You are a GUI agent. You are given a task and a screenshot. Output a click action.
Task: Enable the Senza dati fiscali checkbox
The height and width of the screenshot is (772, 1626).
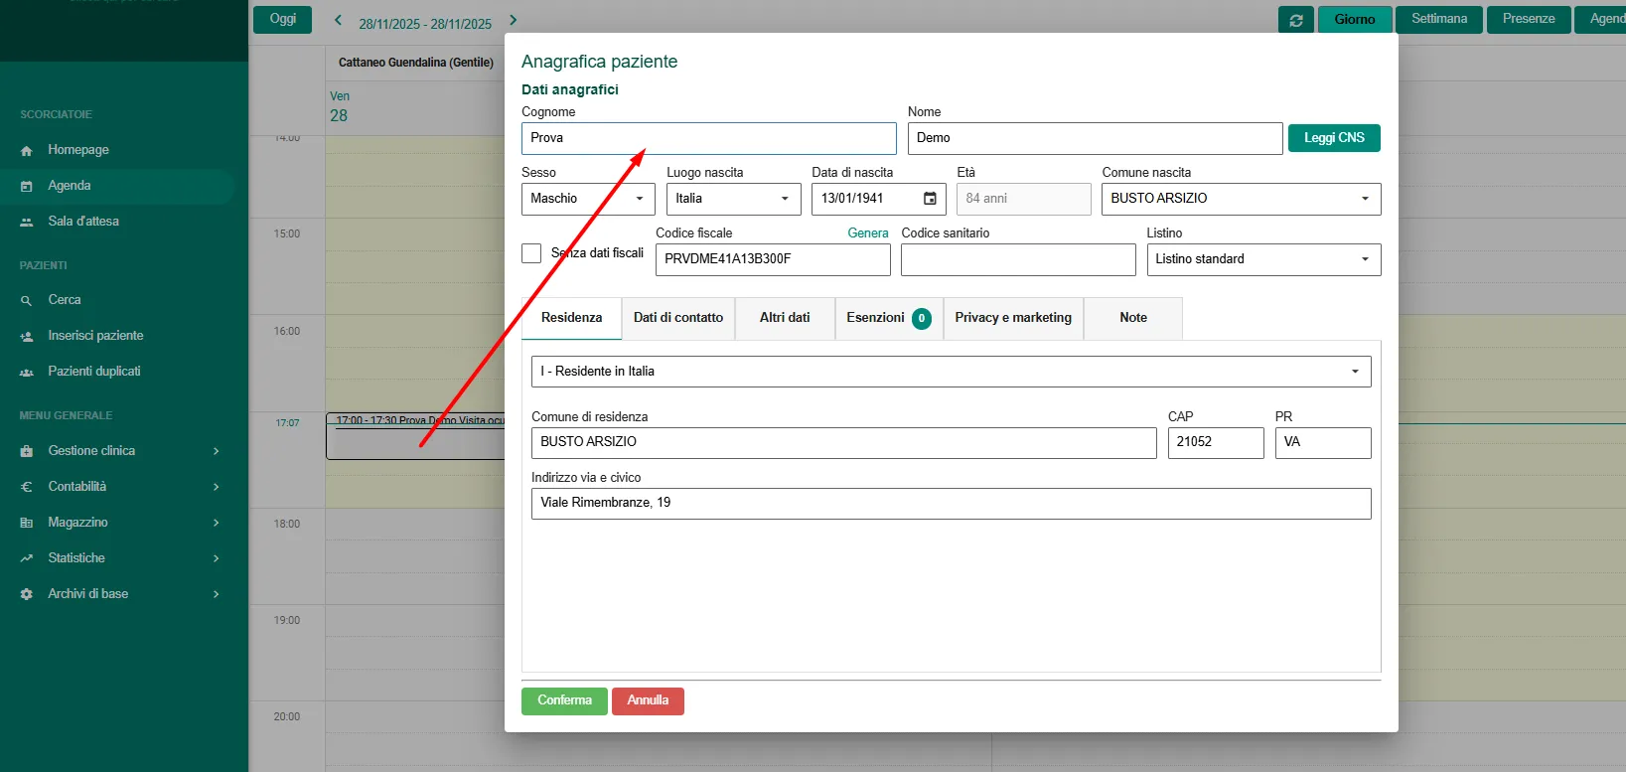coord(531,253)
